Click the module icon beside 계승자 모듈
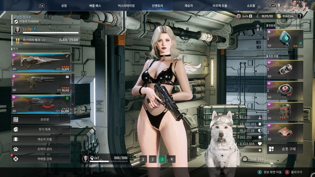 coord(16,139)
